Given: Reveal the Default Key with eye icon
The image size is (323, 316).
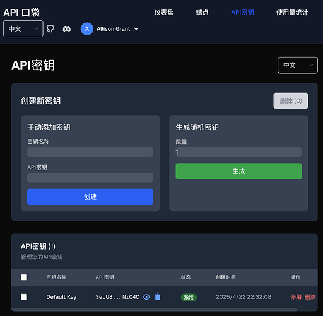Looking at the screenshot, I should tap(146, 297).
